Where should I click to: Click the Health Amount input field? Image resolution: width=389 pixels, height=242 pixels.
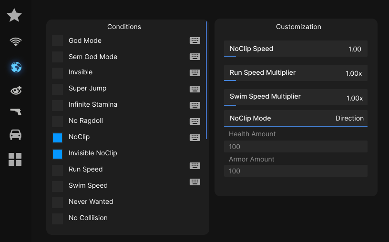[x=296, y=147]
